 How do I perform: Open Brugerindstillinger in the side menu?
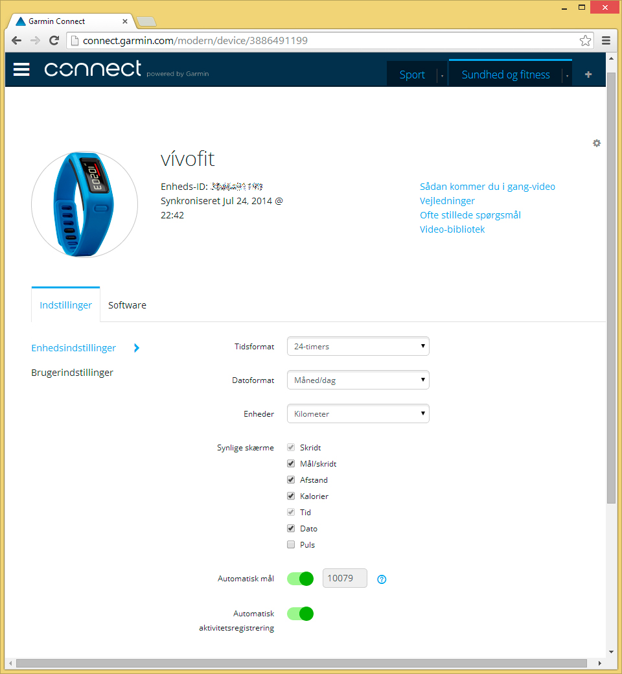tap(72, 373)
